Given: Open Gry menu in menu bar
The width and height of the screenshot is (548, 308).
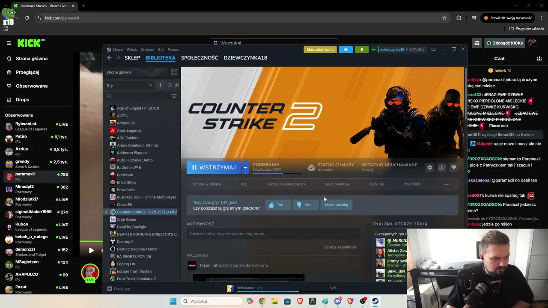Looking at the screenshot, I should coord(161,50).
